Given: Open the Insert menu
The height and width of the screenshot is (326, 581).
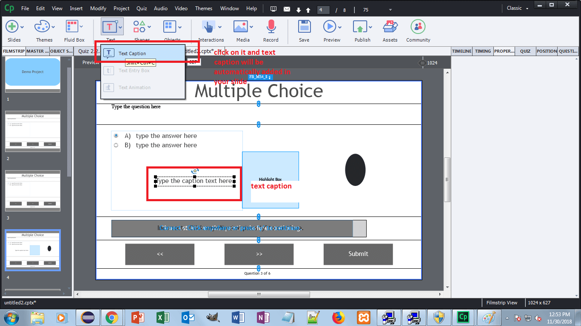Looking at the screenshot, I should click(76, 8).
